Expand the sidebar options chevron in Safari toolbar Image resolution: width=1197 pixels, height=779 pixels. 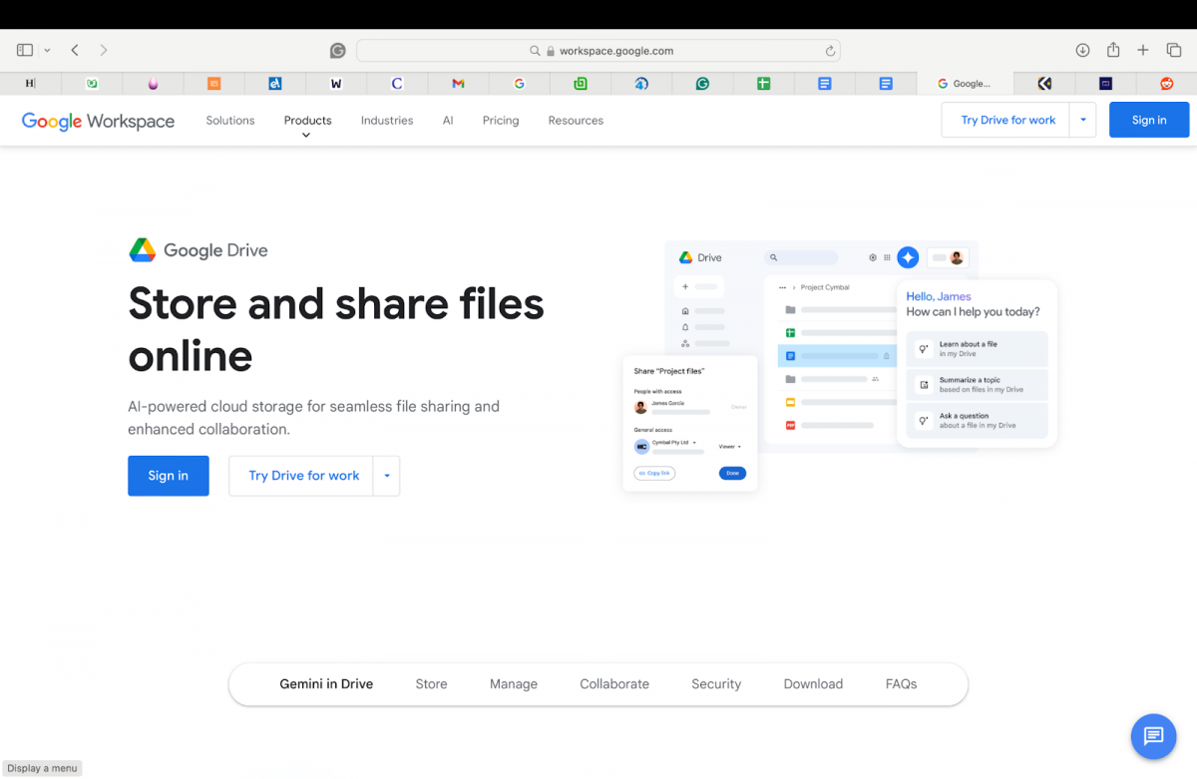pyautogui.click(x=47, y=51)
